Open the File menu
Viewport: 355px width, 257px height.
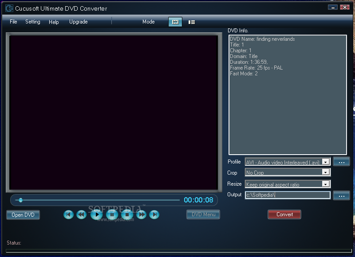point(13,22)
